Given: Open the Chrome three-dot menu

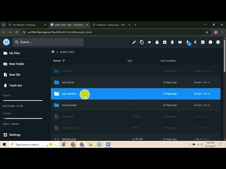Looking at the screenshot, I should [222, 32].
